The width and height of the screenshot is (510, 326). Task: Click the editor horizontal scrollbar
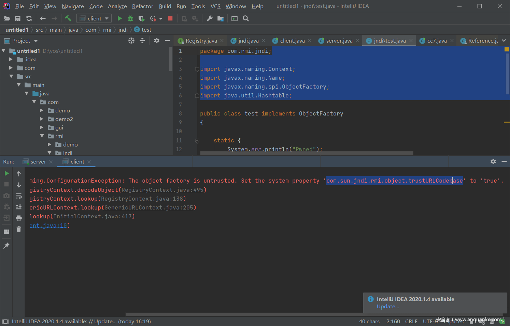pos(307,153)
